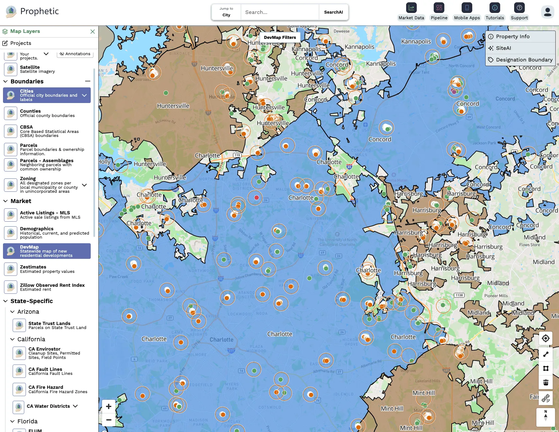Click the minus icon beside Boundaries
The image size is (559, 432).
tap(88, 81)
